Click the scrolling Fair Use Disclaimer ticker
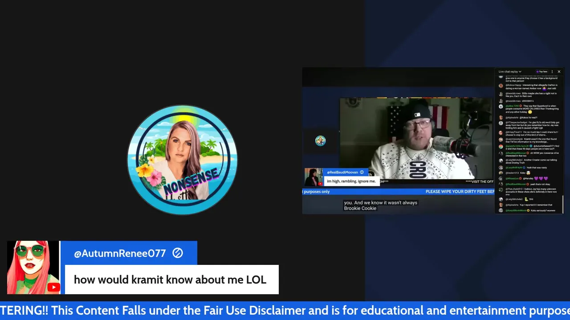570x320 pixels. [285, 310]
